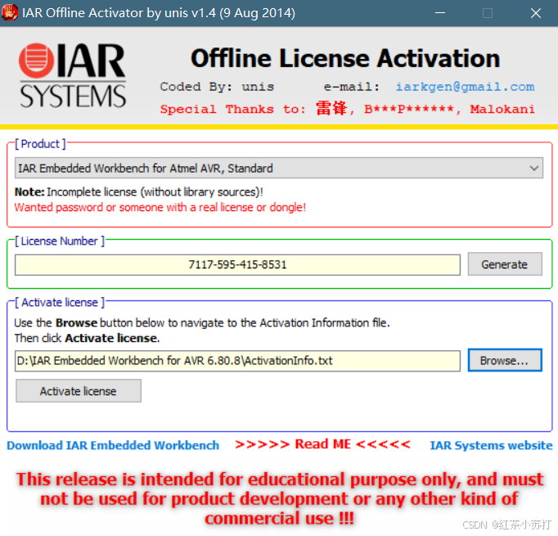
Task: Close the IAR Offline Activator window
Action: [x=536, y=13]
